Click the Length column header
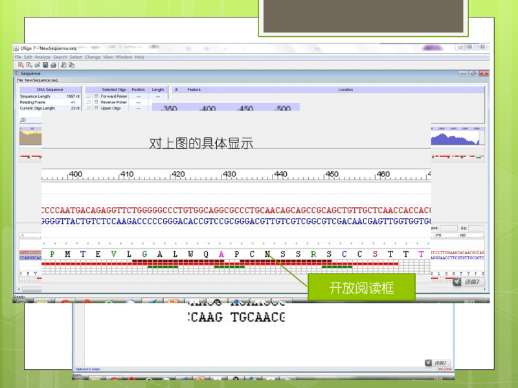This screenshot has width=518, height=388. click(x=158, y=90)
